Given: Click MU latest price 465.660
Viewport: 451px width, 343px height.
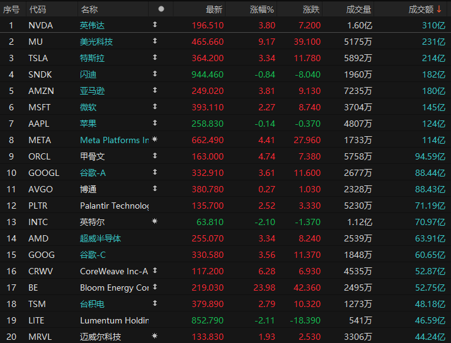Looking at the screenshot, I should point(208,42).
